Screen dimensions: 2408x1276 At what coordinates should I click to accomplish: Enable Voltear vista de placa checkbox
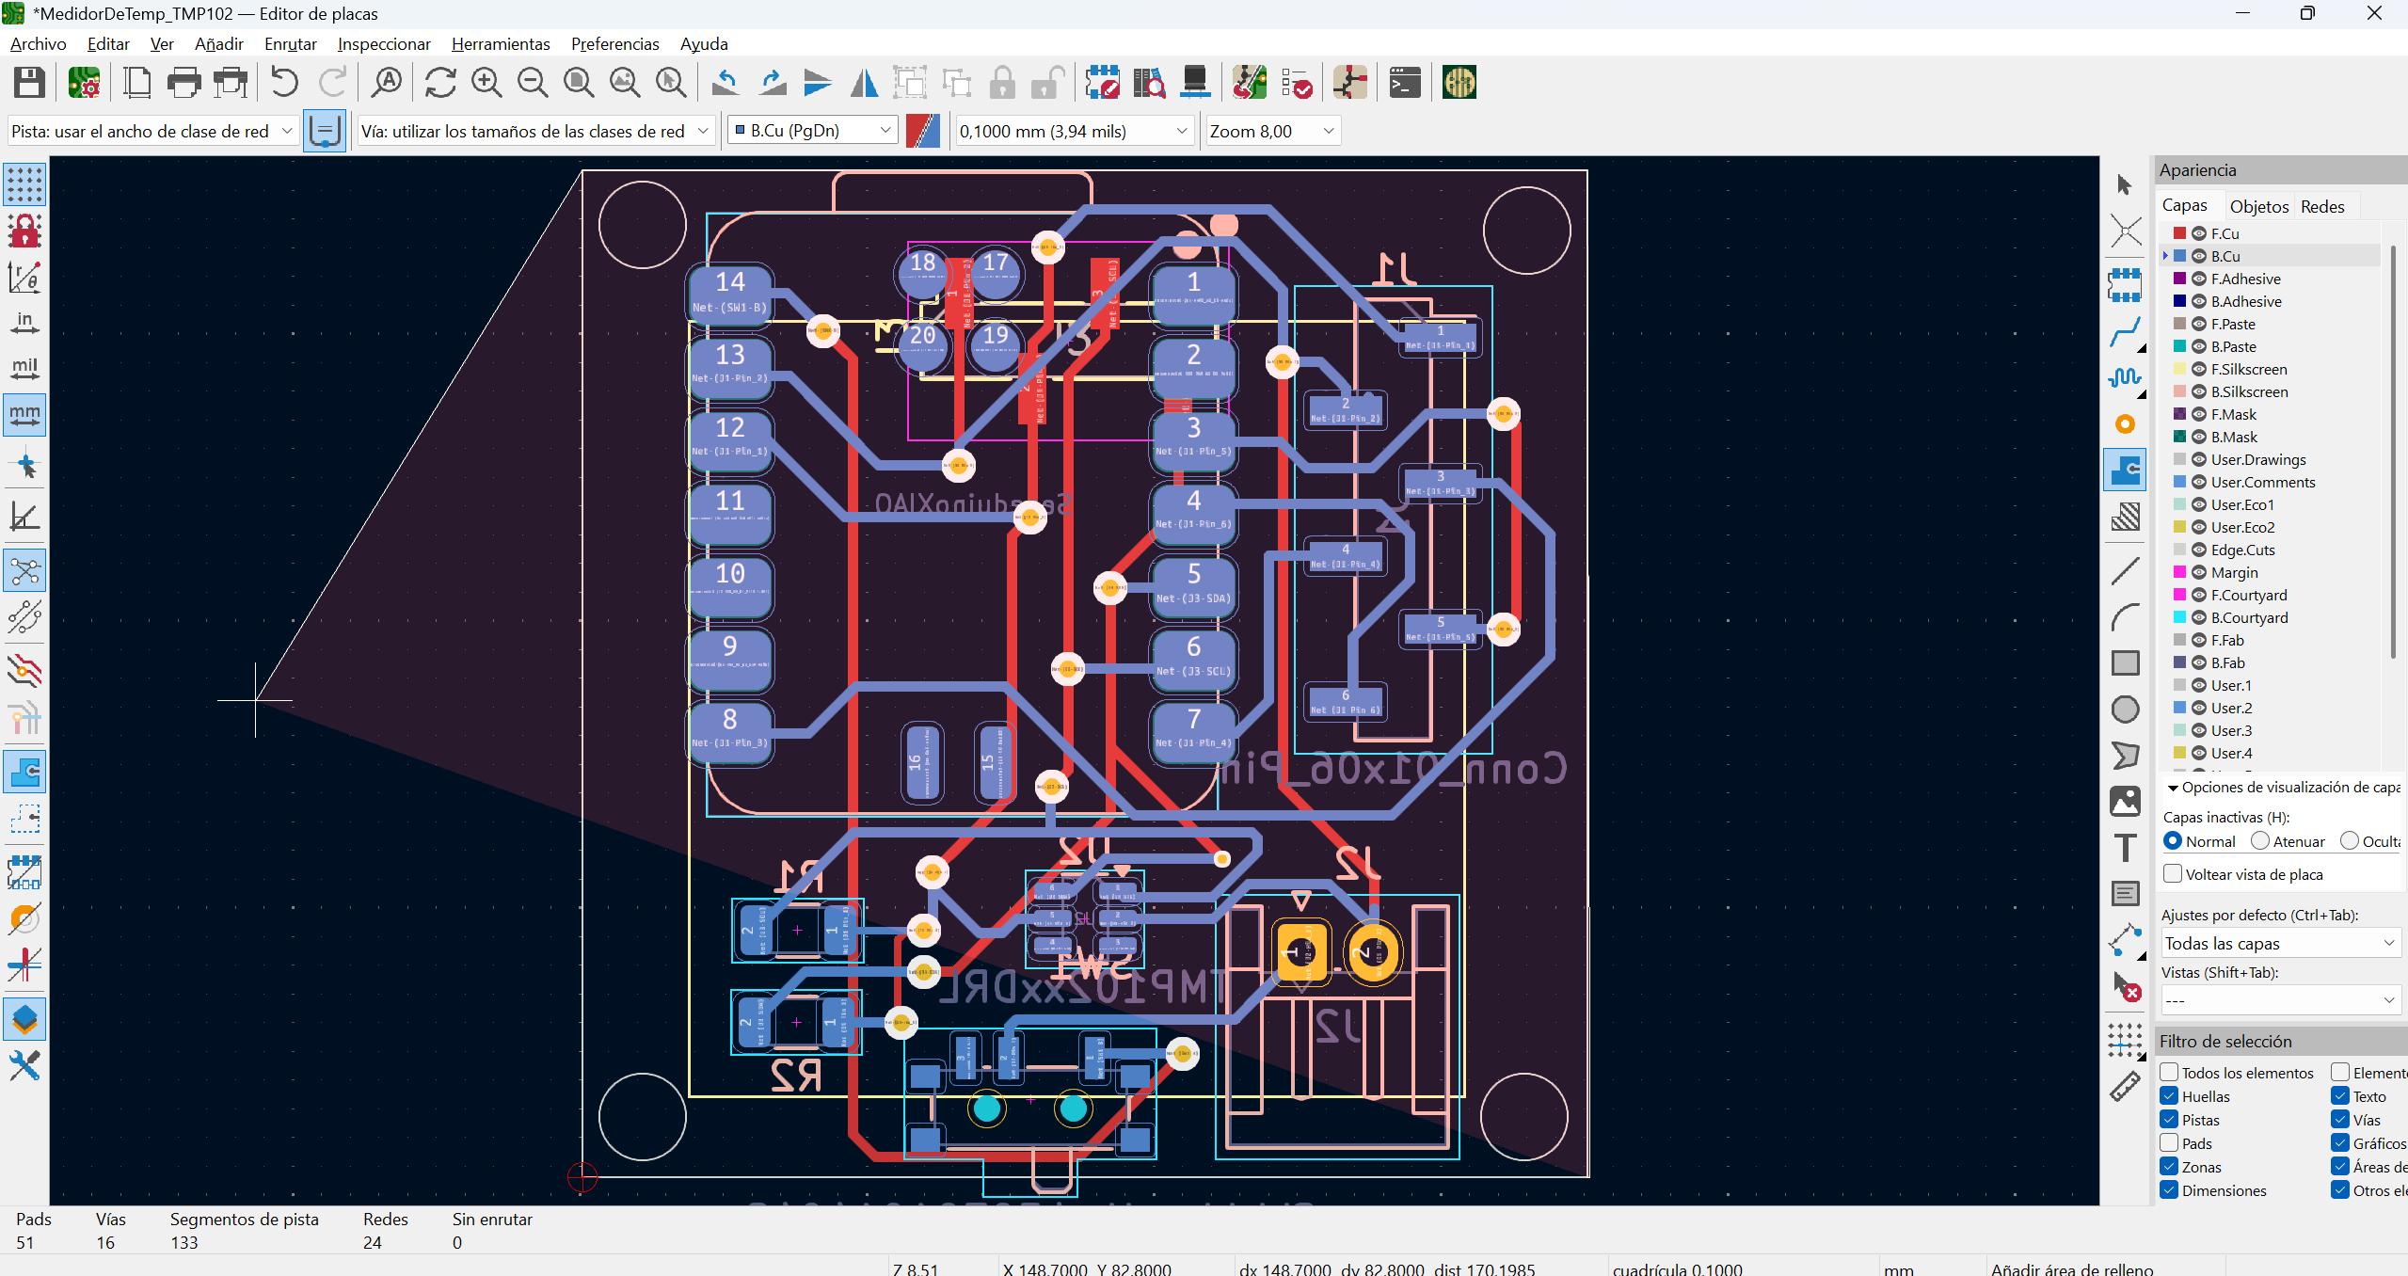pyautogui.click(x=2173, y=874)
